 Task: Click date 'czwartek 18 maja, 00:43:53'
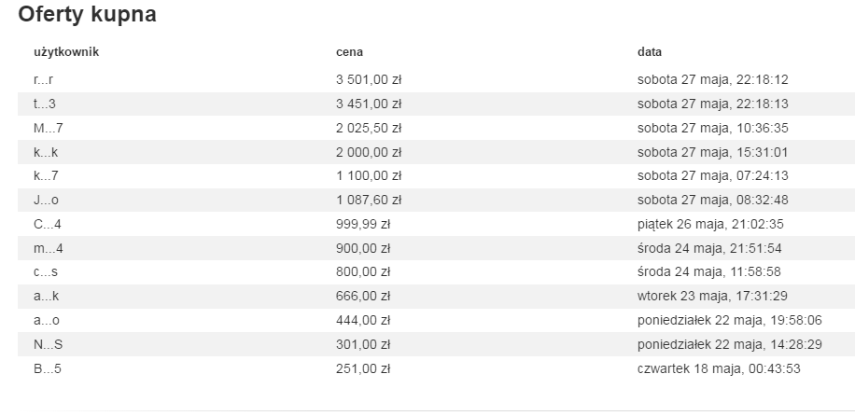718,368
